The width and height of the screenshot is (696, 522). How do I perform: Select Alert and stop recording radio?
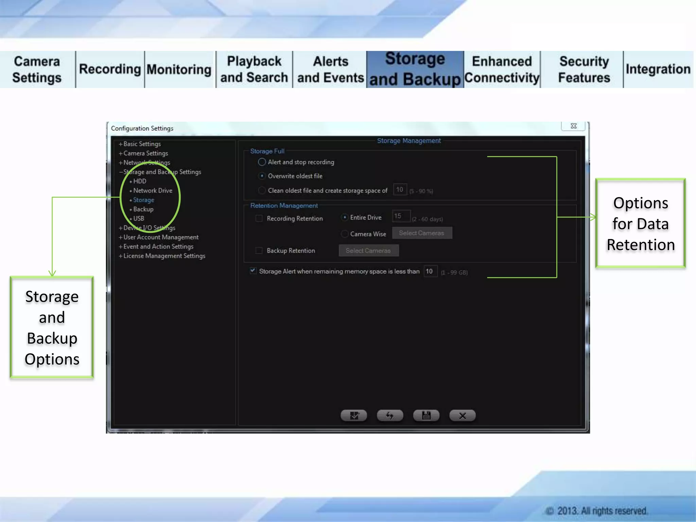coord(262,162)
